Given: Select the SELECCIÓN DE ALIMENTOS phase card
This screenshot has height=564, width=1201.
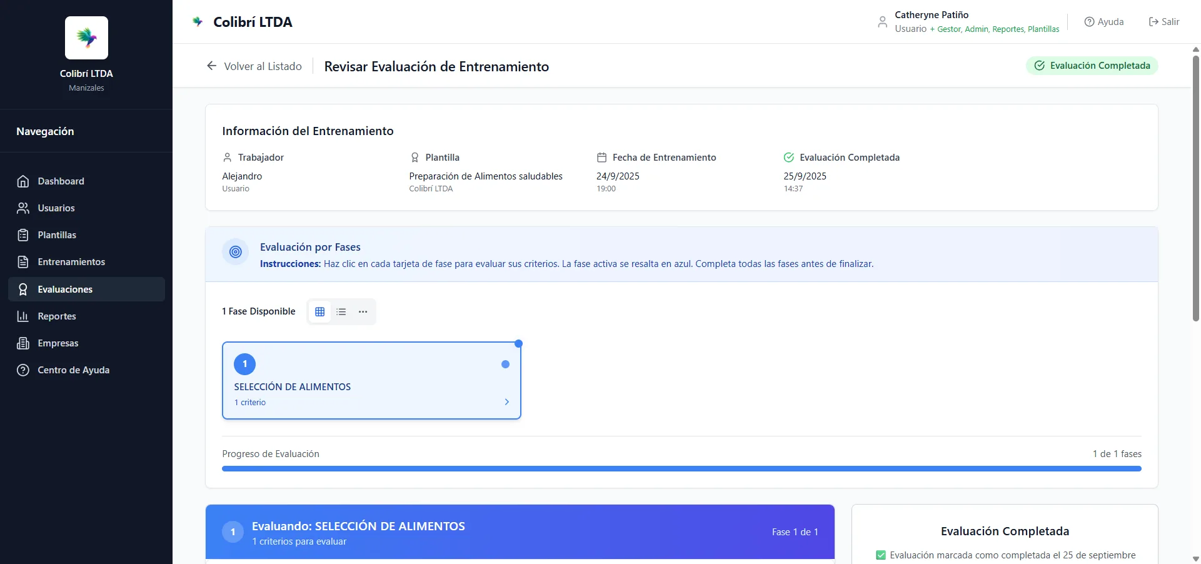Looking at the screenshot, I should (372, 381).
